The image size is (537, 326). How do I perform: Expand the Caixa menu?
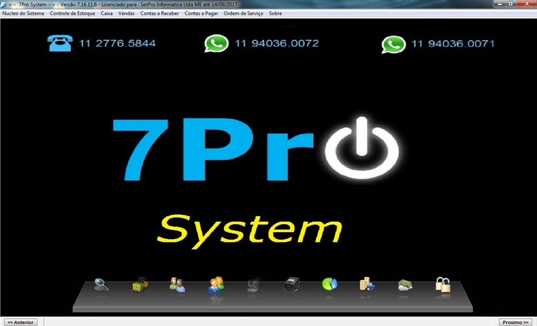[107, 13]
